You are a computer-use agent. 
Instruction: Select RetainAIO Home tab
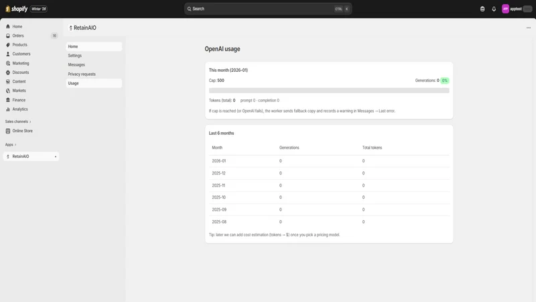coord(94,46)
